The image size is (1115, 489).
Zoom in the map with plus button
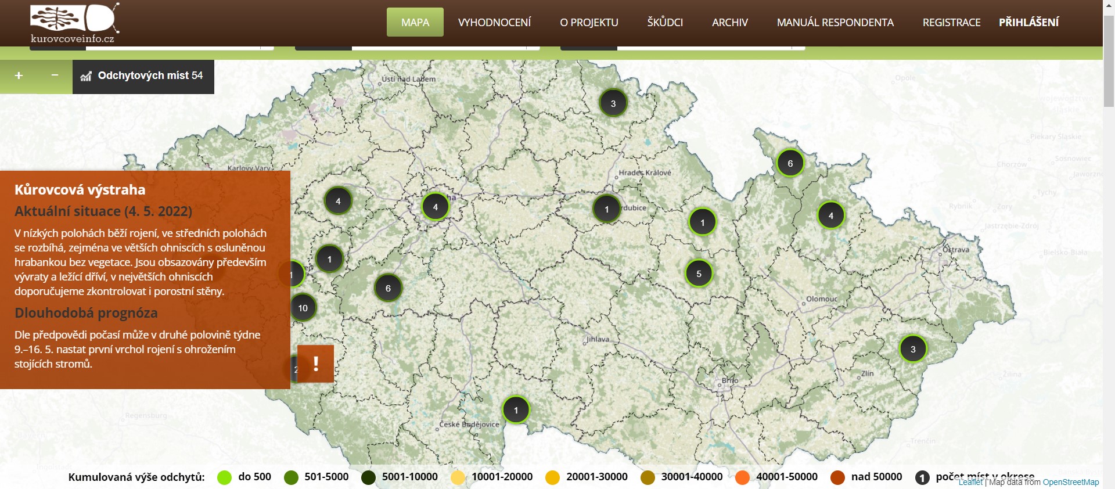click(x=19, y=76)
